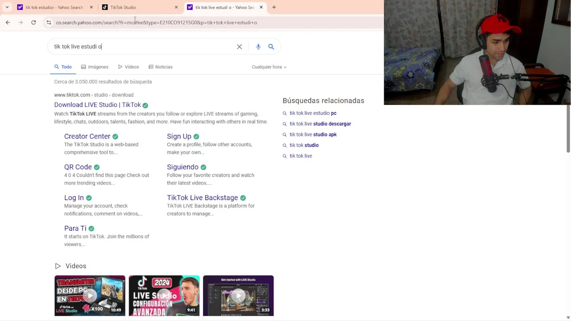571x321 pixels.
Task: Click the browser back arrow
Action: click(8, 22)
